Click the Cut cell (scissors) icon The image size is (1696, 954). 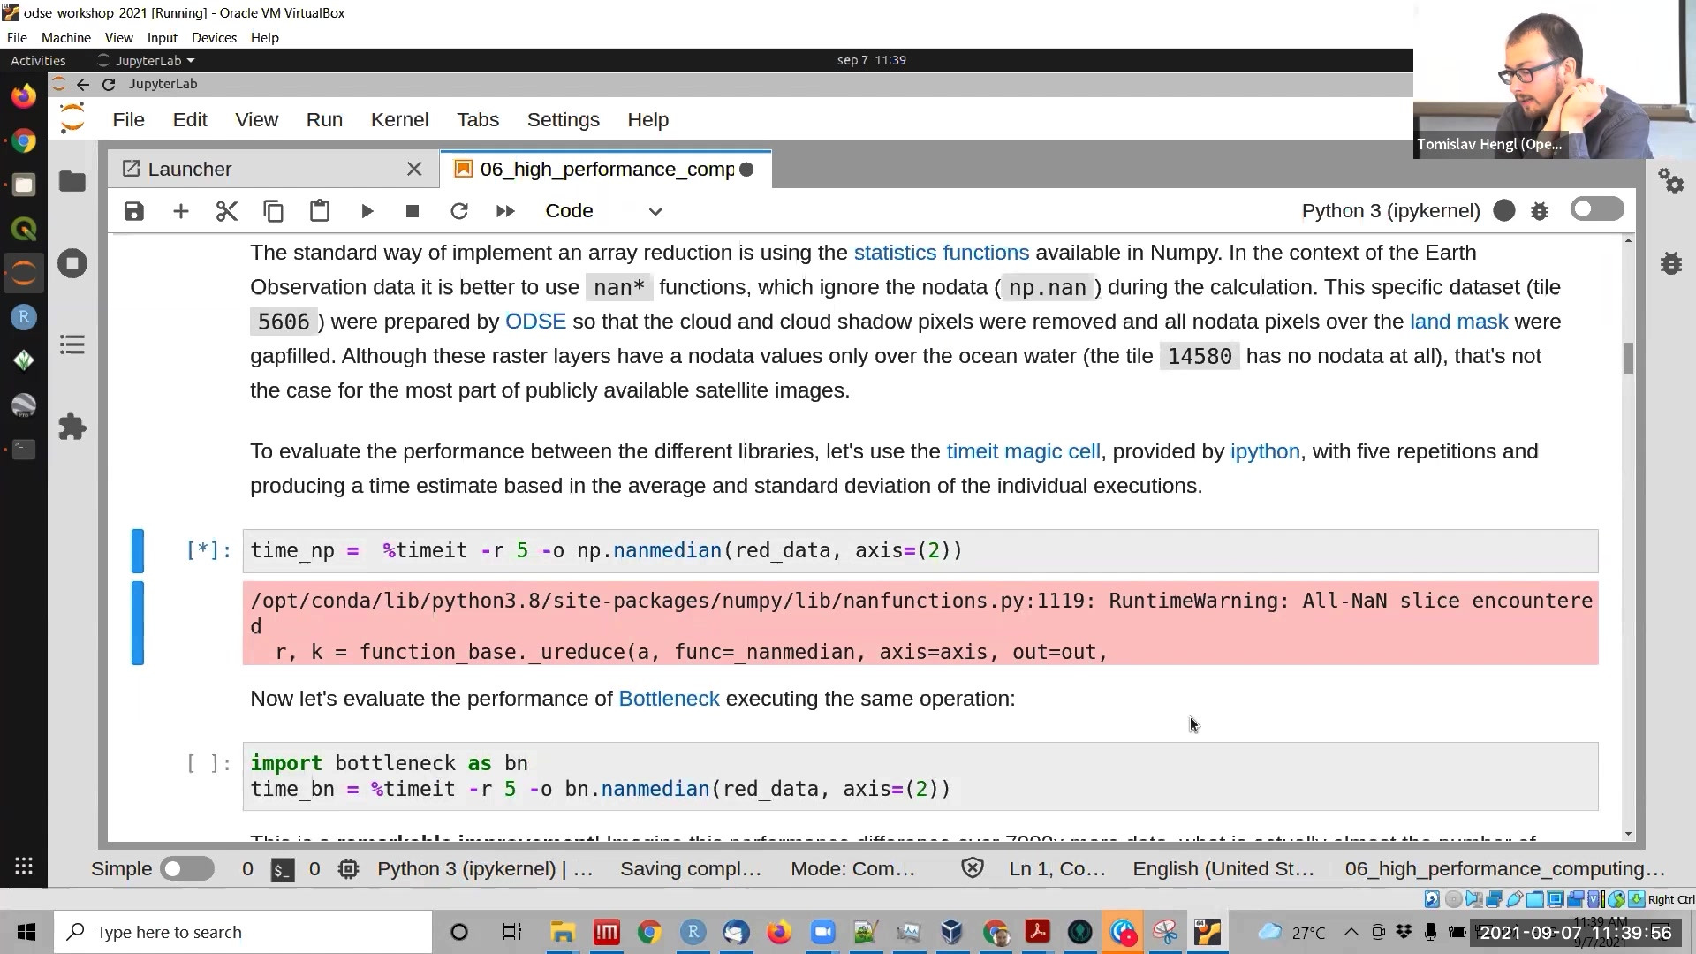(x=227, y=209)
